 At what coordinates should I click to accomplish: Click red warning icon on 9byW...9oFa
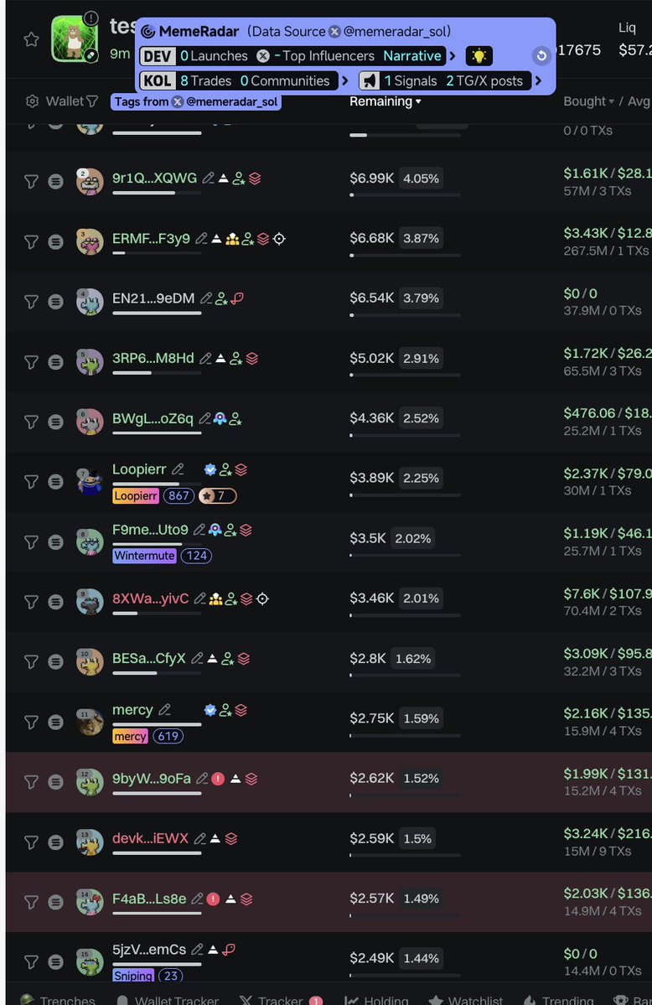tap(218, 779)
